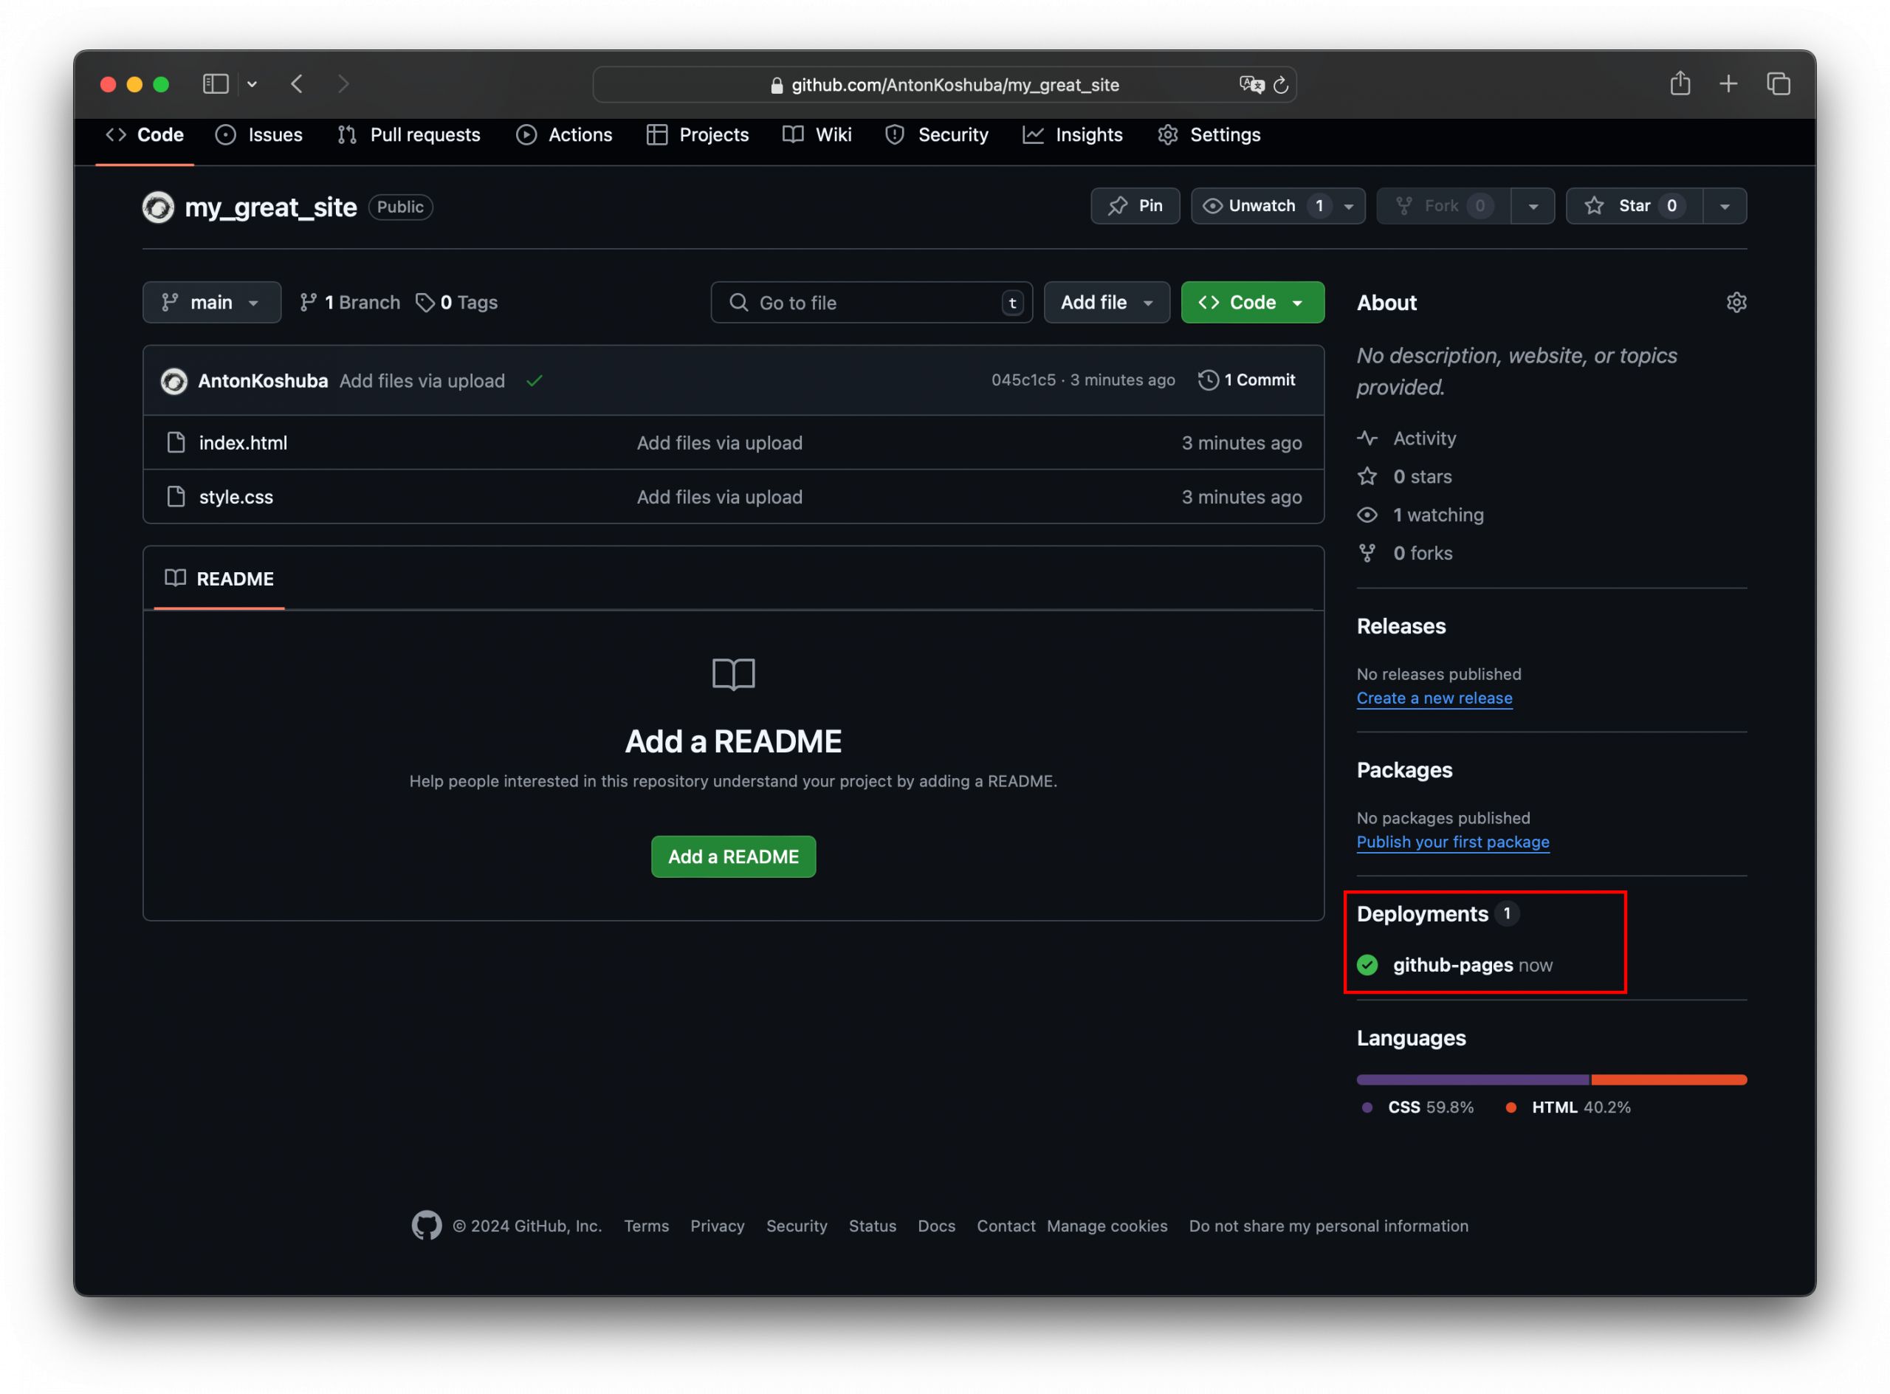Open the green Code dropdown
Viewport: 1890px width, 1394px height.
[1252, 303]
